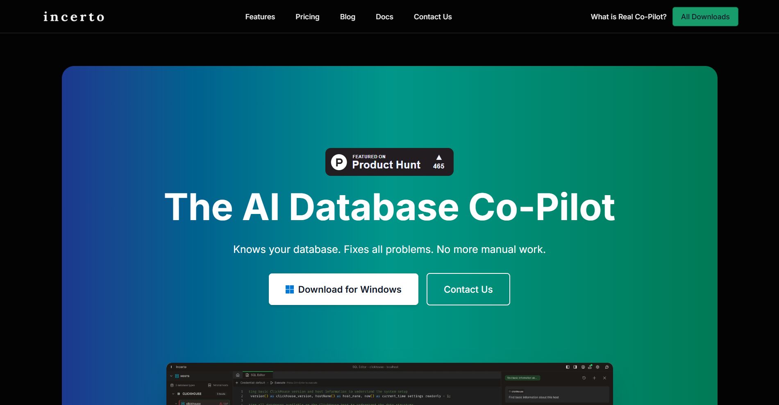779x405 pixels.
Task: Collapse the HOSTS section chevron
Action: [x=171, y=376]
